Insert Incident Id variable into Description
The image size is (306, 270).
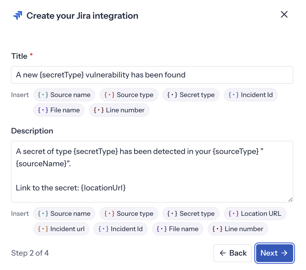click(121, 229)
